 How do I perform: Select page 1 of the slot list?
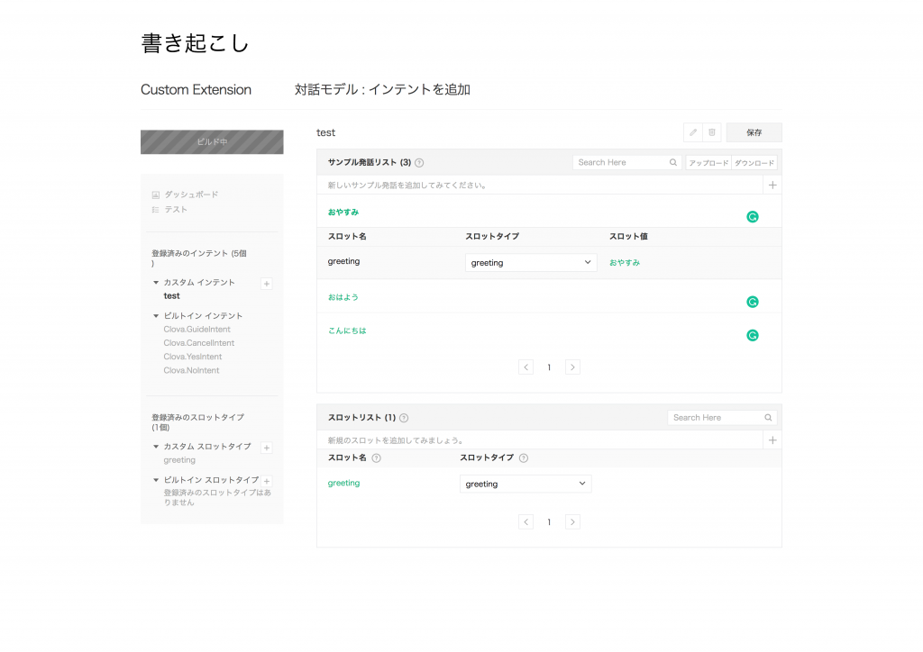coord(549,522)
